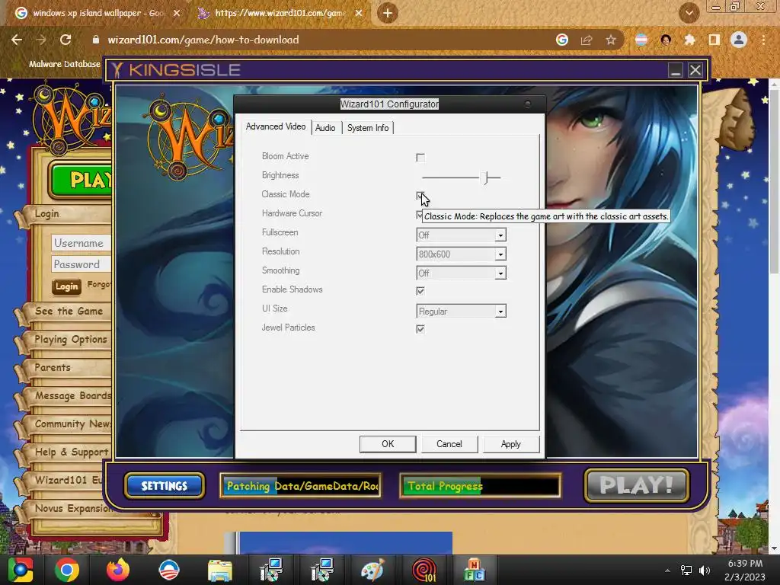The width and height of the screenshot is (780, 585).
Task: Open the Malware Database bookmark
Action: 65,64
